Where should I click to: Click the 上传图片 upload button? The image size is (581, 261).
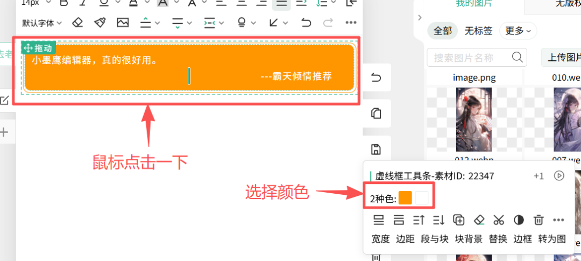pos(562,57)
